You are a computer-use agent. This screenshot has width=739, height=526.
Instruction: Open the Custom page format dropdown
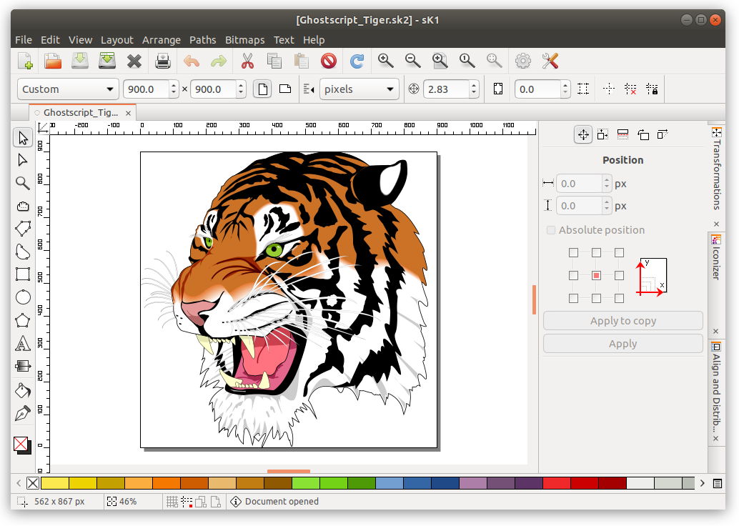(x=68, y=89)
